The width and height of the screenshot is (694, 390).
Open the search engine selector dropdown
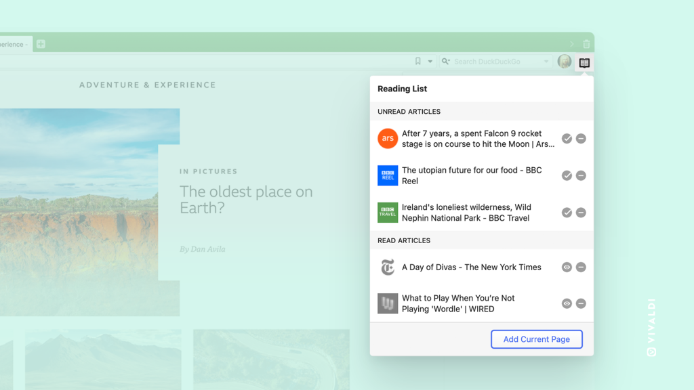[x=446, y=62]
